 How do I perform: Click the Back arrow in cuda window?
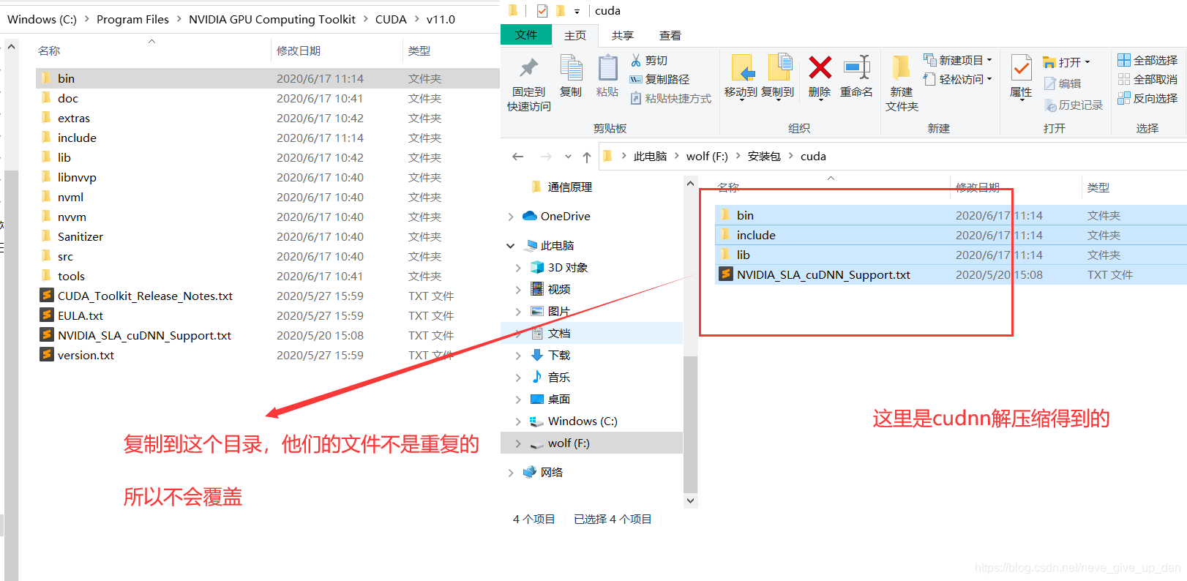click(x=518, y=156)
